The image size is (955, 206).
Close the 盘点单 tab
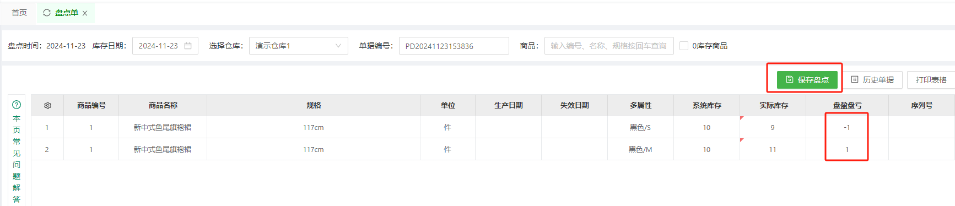pyautogui.click(x=85, y=13)
